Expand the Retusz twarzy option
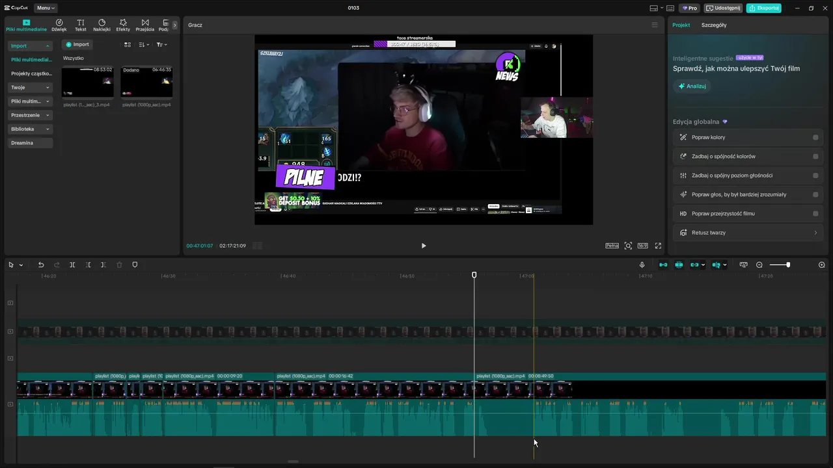Image resolution: width=833 pixels, height=468 pixels. point(748,233)
